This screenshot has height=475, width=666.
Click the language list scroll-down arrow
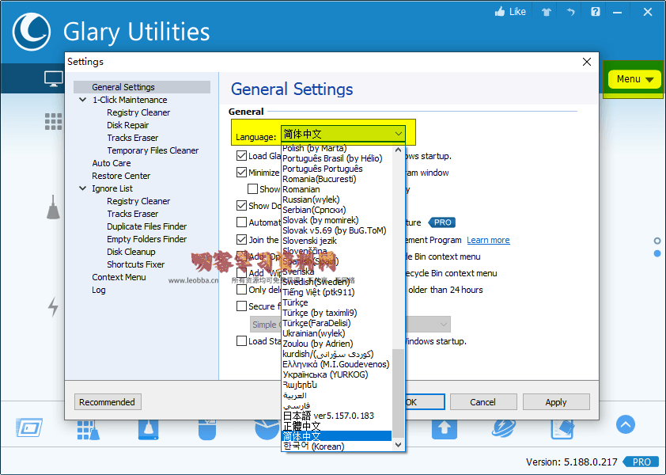tap(399, 445)
